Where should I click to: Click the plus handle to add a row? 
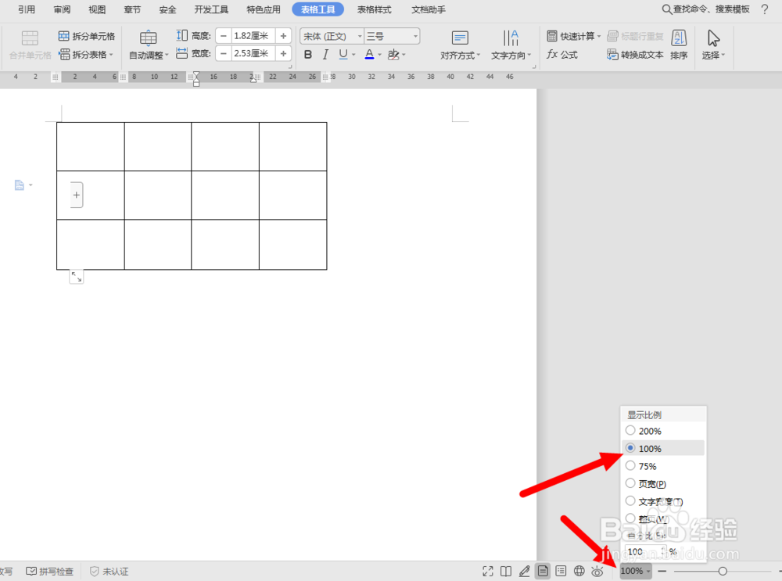click(77, 195)
